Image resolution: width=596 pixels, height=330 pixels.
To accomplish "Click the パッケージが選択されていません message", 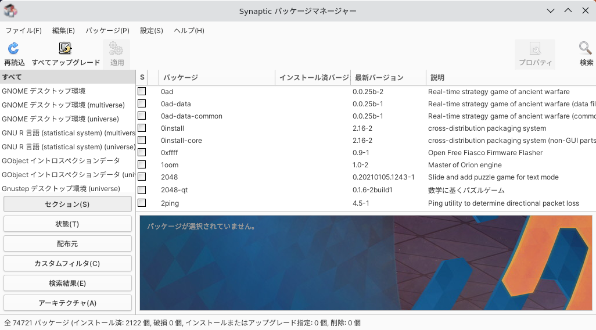I will point(200,226).
